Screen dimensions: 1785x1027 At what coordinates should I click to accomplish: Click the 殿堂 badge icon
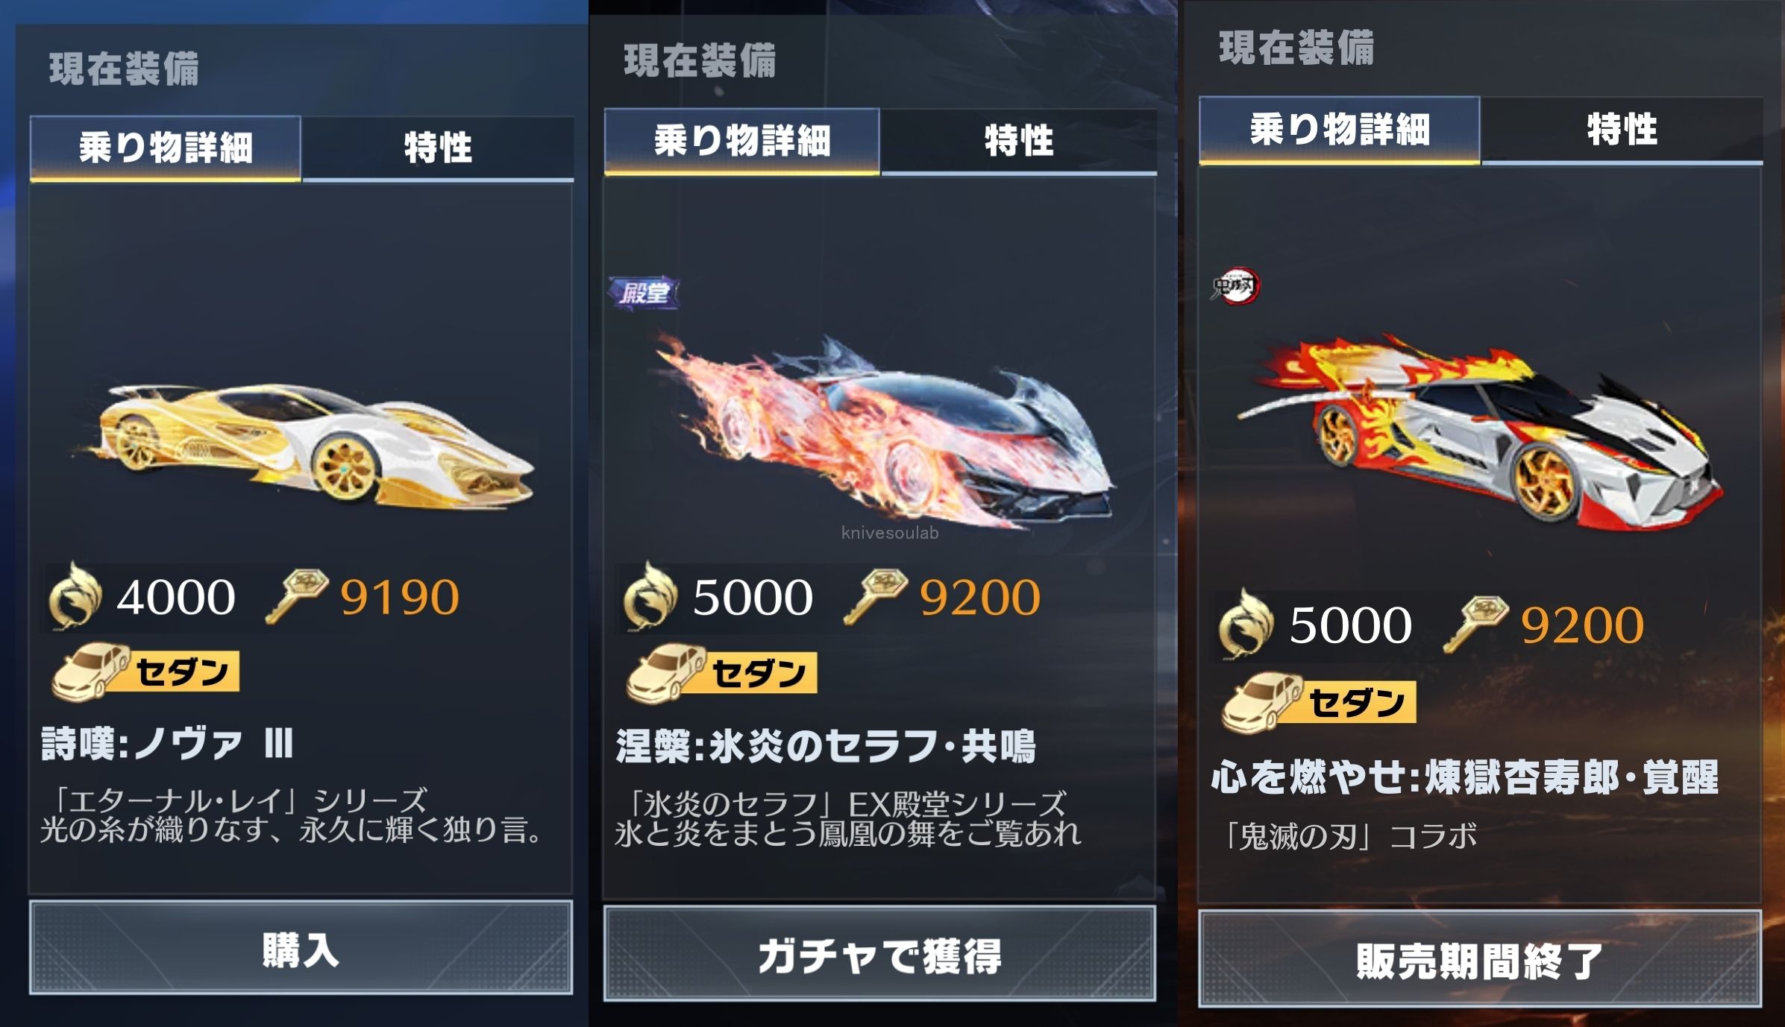tap(644, 293)
